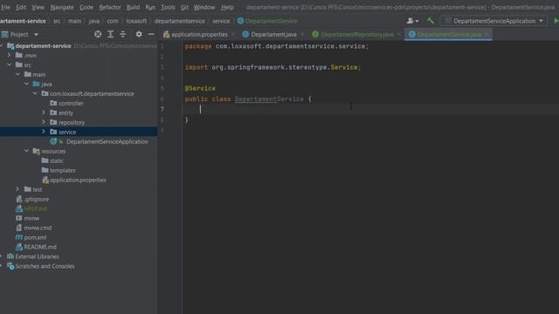Hide the Project tool window with minus icon
This screenshot has width=559, height=314.
151,34
